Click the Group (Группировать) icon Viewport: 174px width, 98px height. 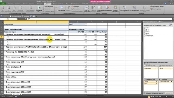coord(125,8)
